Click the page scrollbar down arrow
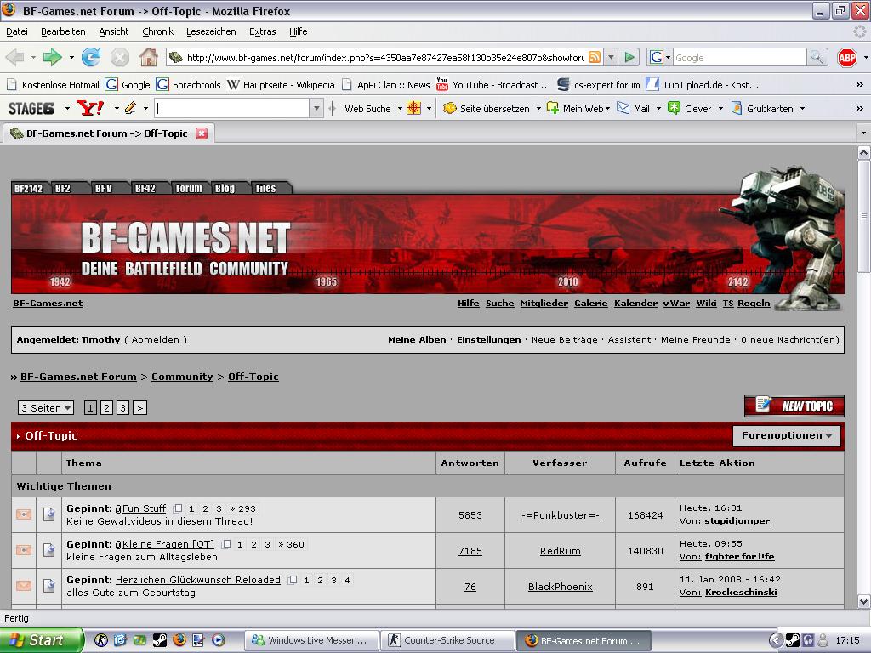 (x=863, y=601)
